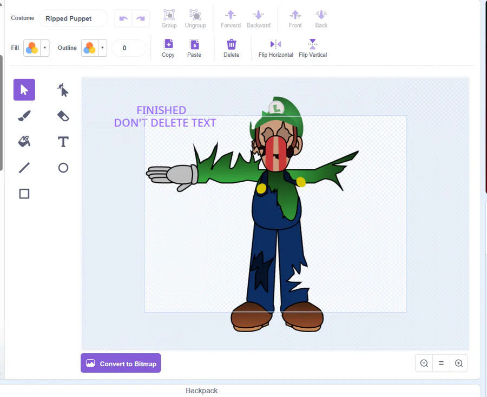This screenshot has width=487, height=397.
Task: Click the Undo arrow
Action: (123, 18)
